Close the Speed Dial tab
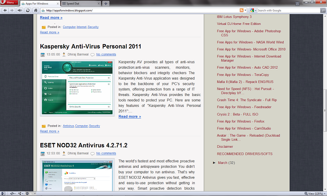Viewport: 327px width, 196px height. tap(99, 4)
